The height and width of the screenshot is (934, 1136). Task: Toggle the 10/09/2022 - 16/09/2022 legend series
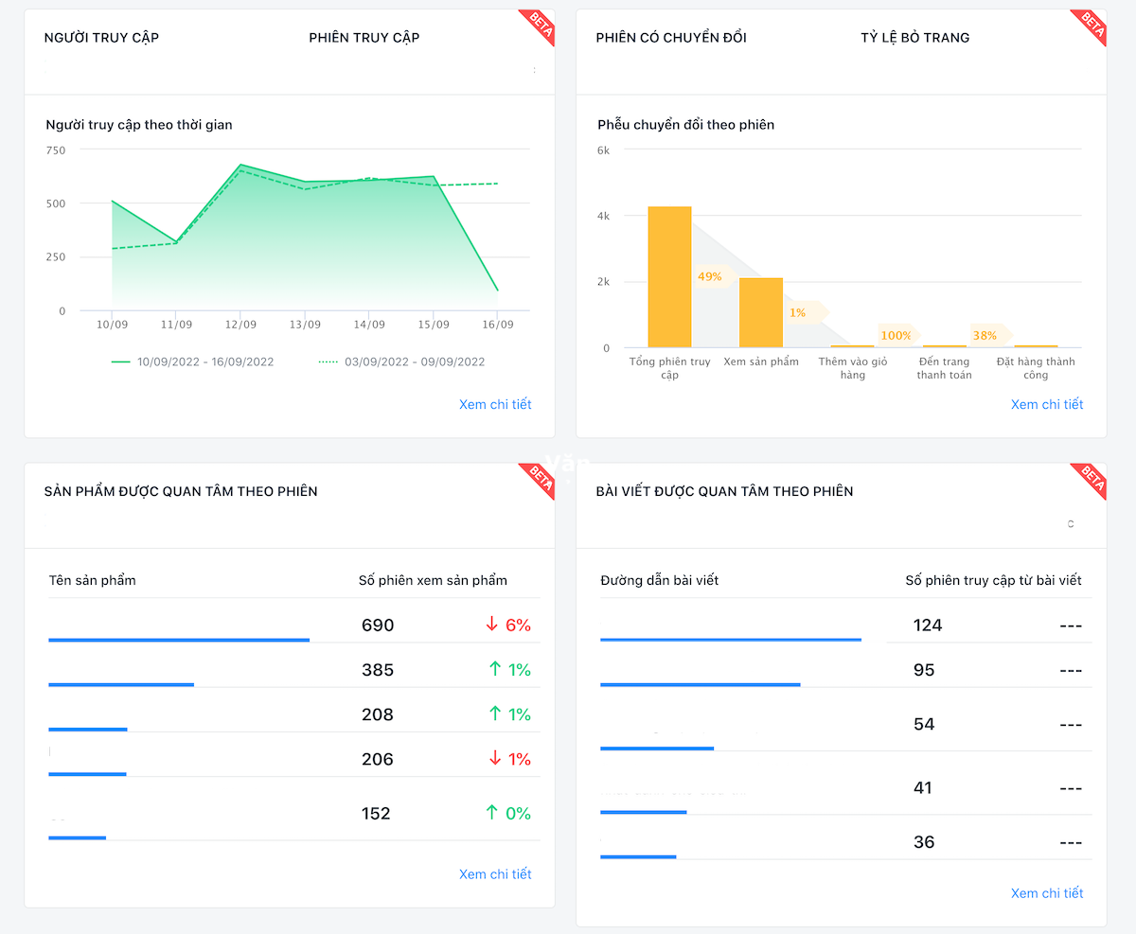click(x=192, y=361)
